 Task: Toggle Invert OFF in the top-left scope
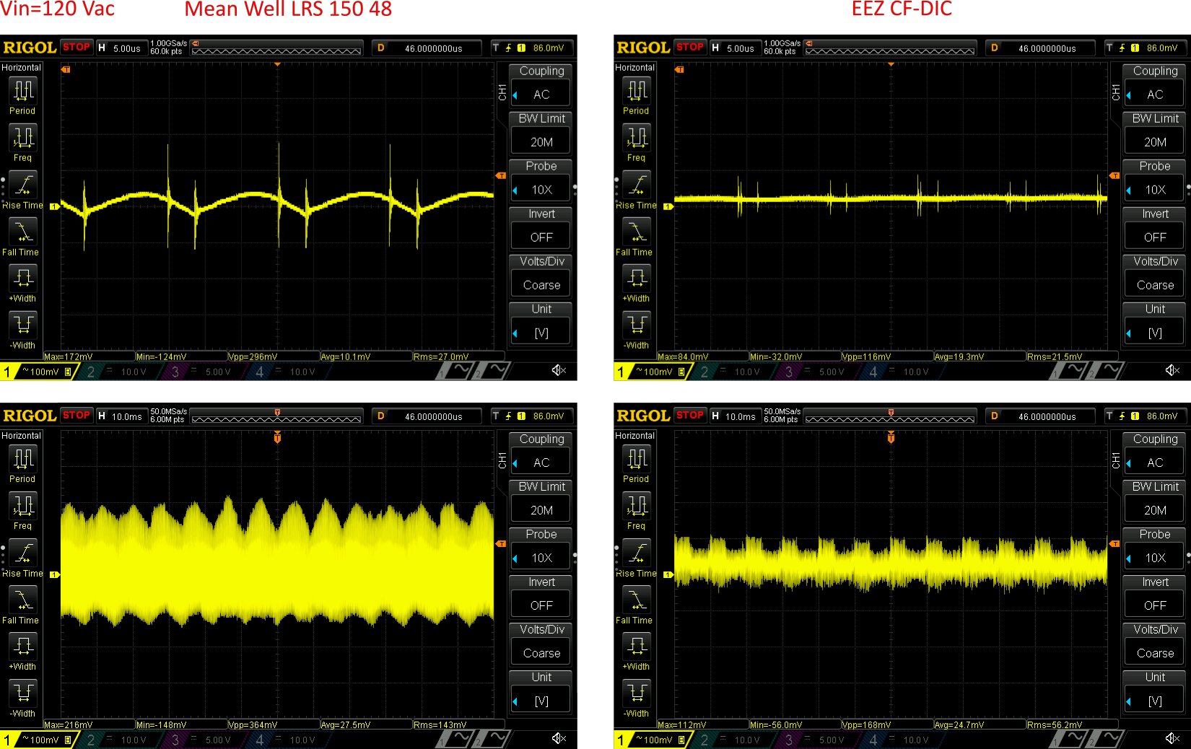[x=541, y=237]
